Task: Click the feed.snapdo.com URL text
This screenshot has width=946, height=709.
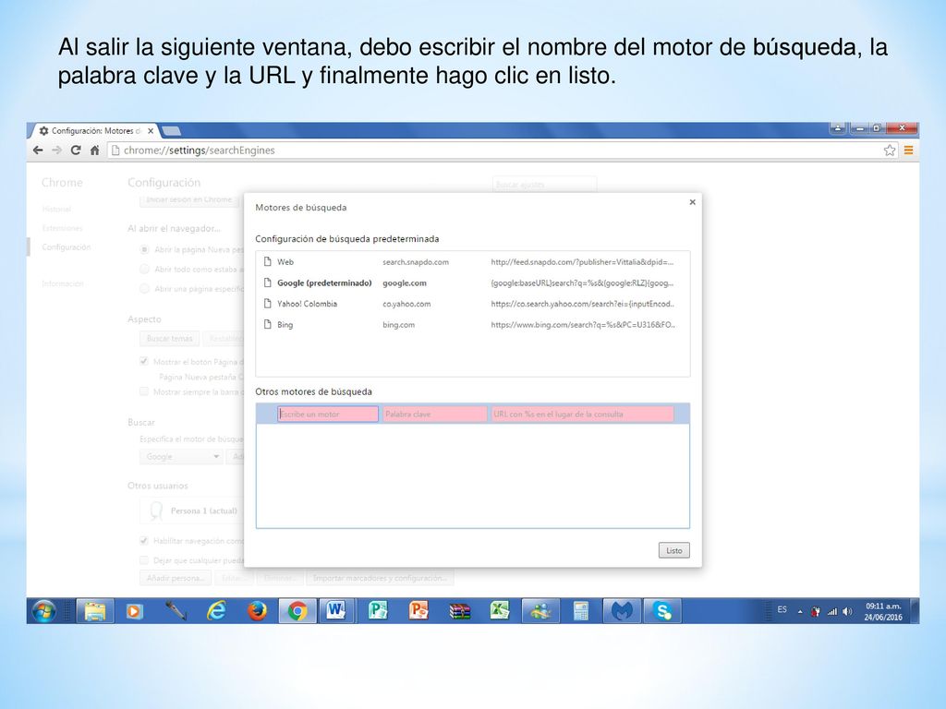Action: coord(582,262)
